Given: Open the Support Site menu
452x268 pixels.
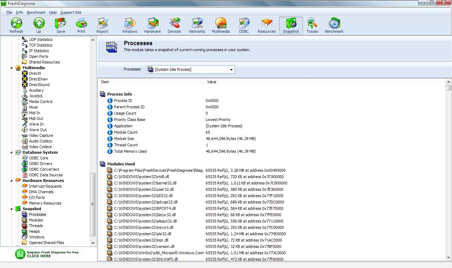Looking at the screenshot, I should [x=71, y=12].
